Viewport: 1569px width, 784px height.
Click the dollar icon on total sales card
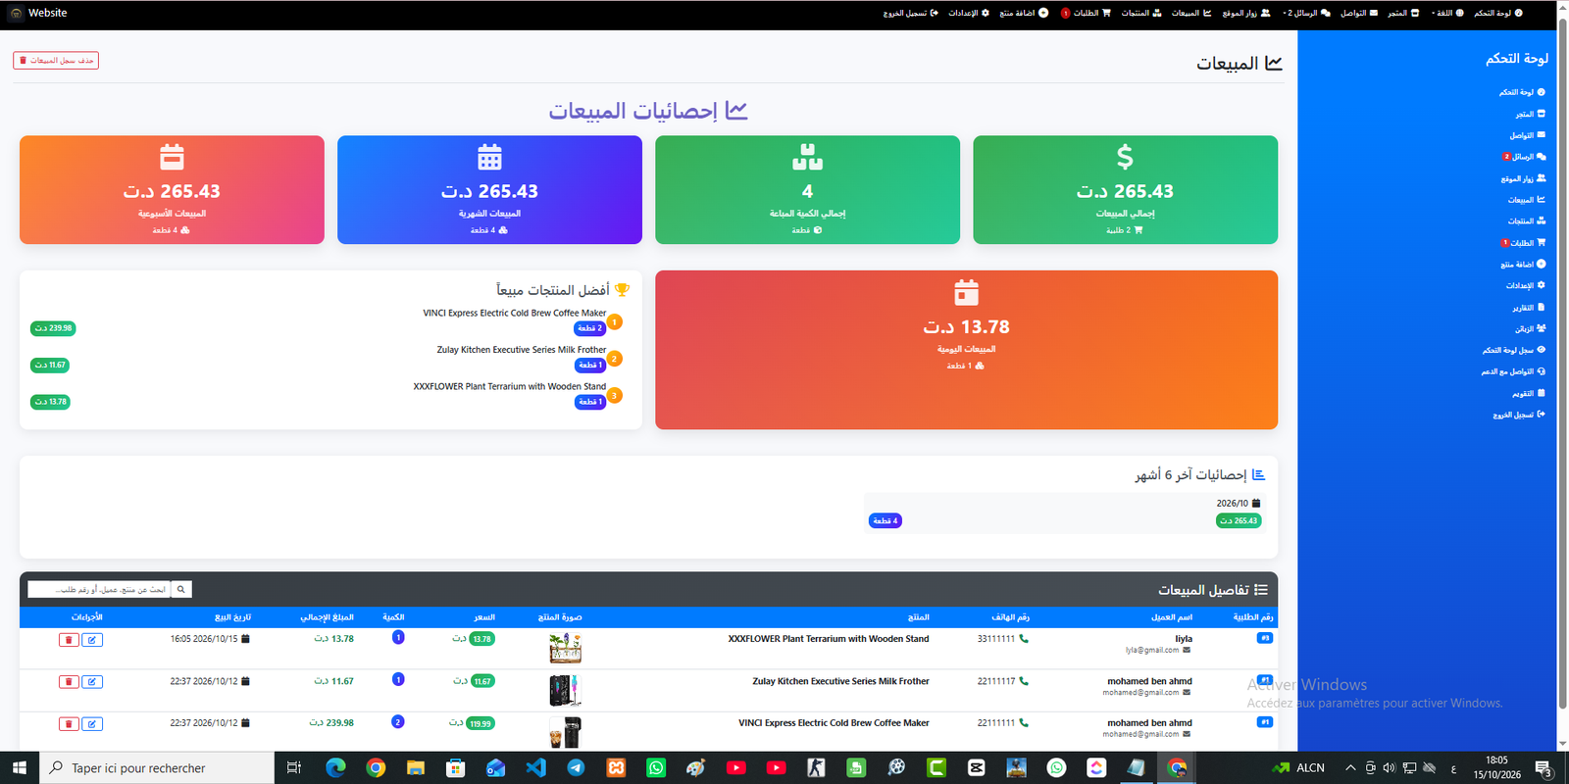(1125, 157)
